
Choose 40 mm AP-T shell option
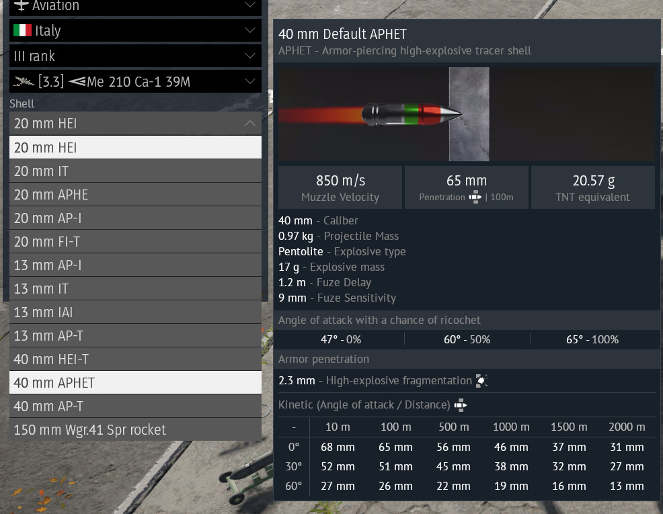[x=135, y=406]
